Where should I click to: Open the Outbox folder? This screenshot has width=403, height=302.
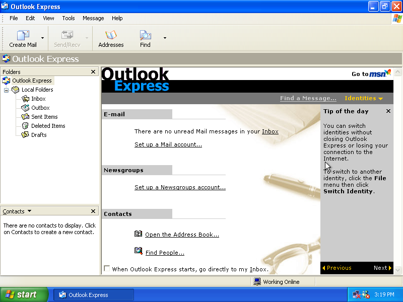pos(40,108)
